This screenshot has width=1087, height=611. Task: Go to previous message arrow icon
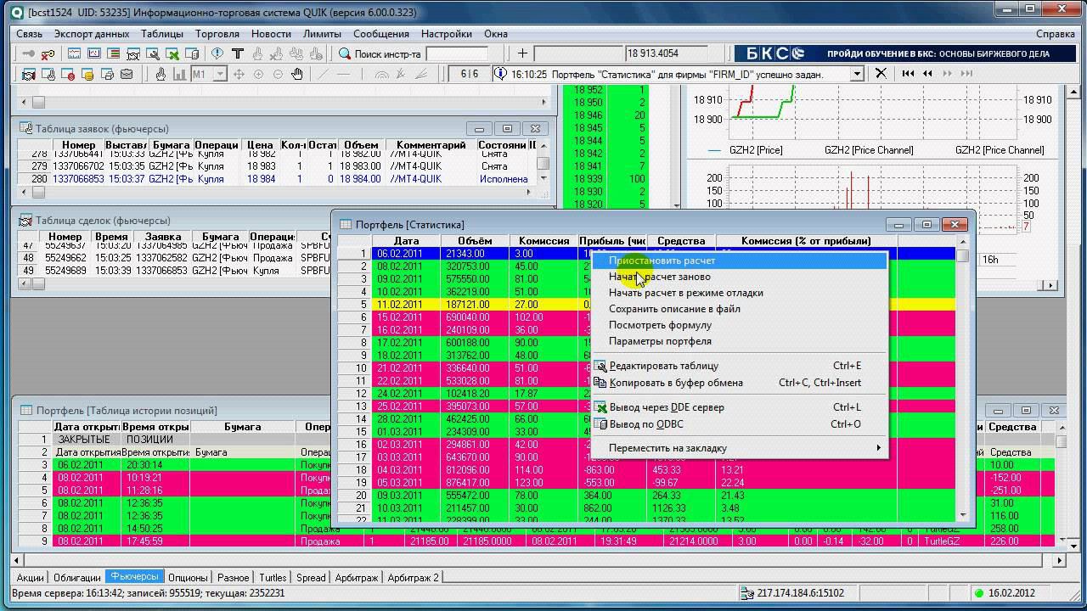(927, 74)
